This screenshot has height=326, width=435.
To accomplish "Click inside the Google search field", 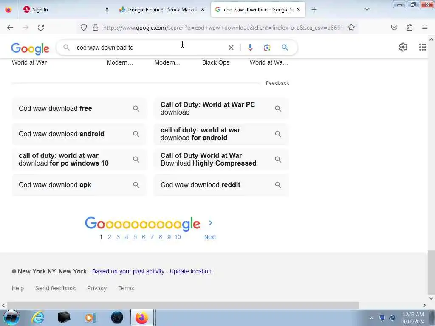I will pyautogui.click(x=150, y=48).
